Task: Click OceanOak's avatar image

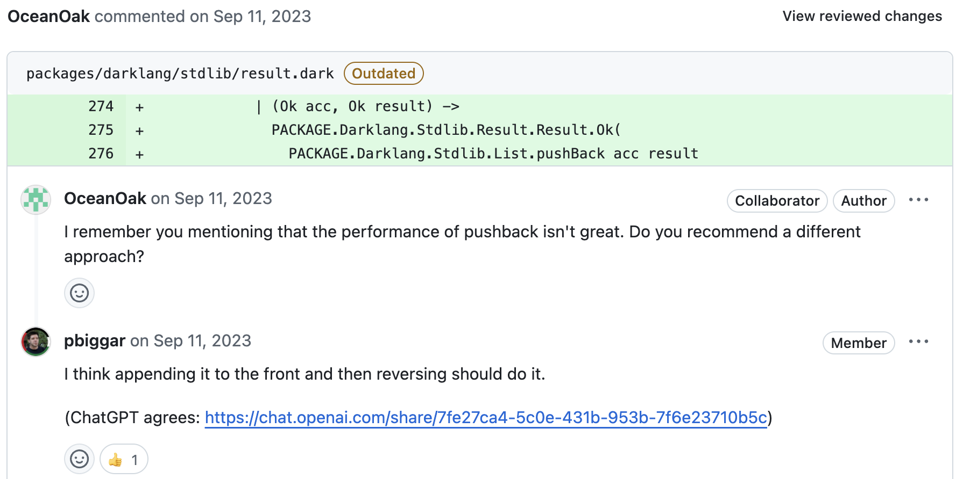Action: pos(36,200)
